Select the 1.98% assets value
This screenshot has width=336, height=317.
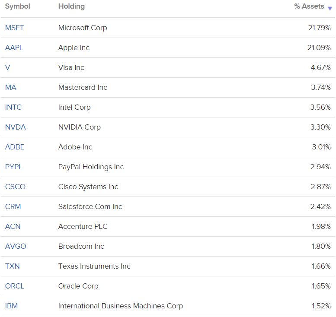[x=321, y=226]
